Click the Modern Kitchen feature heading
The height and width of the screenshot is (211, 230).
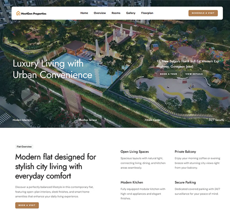(131, 182)
